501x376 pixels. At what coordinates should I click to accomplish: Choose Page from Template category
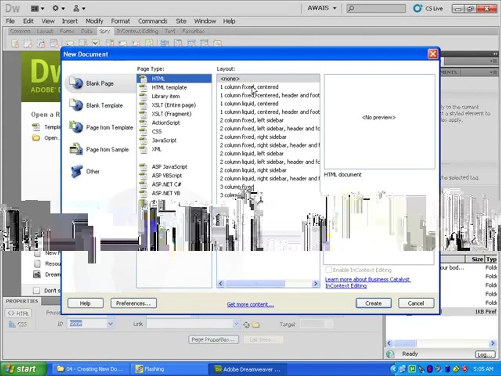click(101, 127)
